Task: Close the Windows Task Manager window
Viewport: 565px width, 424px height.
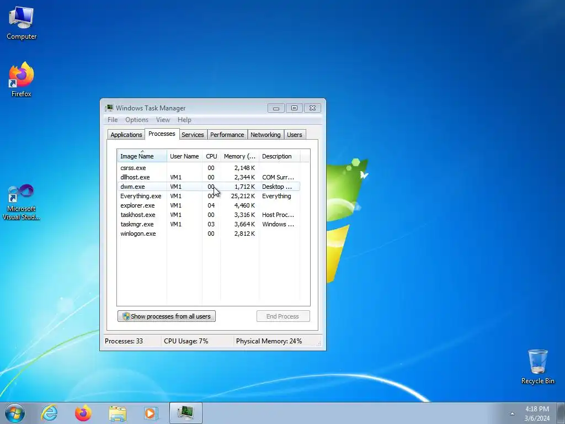Action: click(313, 108)
